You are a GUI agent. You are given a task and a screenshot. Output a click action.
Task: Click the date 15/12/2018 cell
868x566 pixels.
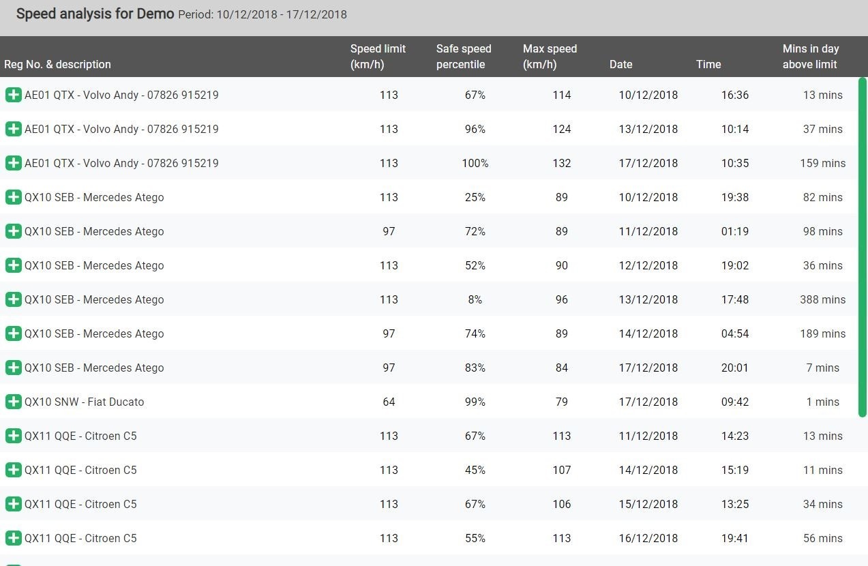pos(648,504)
